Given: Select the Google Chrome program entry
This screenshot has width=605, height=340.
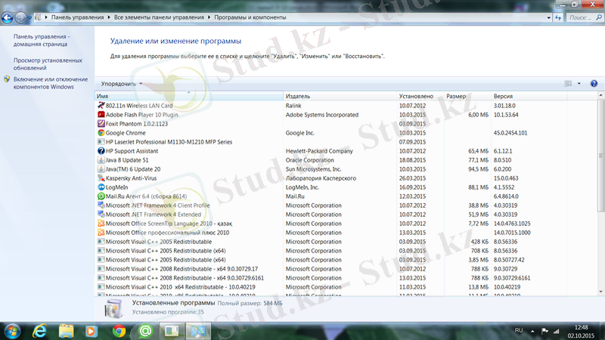Looking at the screenshot, I should [126, 133].
